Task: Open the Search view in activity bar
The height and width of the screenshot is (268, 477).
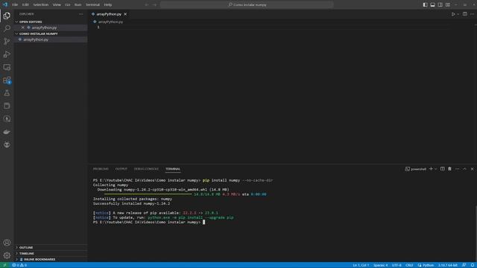Action: 7,28
